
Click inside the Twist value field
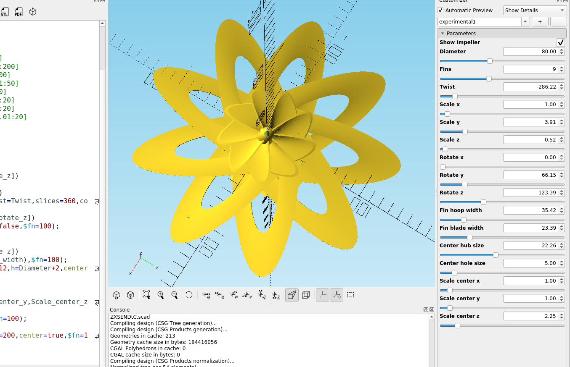click(530, 87)
